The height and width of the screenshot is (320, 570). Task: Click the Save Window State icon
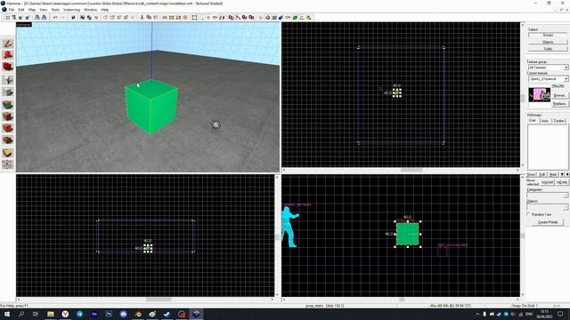coord(44,18)
